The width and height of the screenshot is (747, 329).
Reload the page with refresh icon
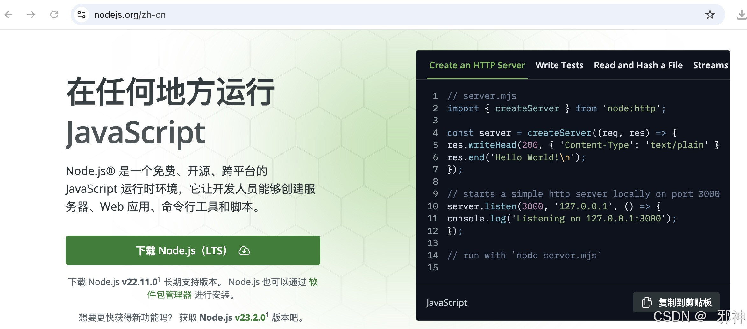click(x=54, y=15)
